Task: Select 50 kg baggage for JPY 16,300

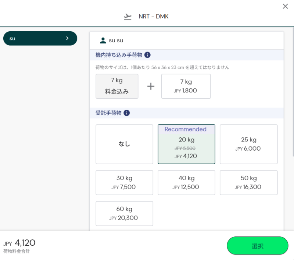Action: [248, 183]
